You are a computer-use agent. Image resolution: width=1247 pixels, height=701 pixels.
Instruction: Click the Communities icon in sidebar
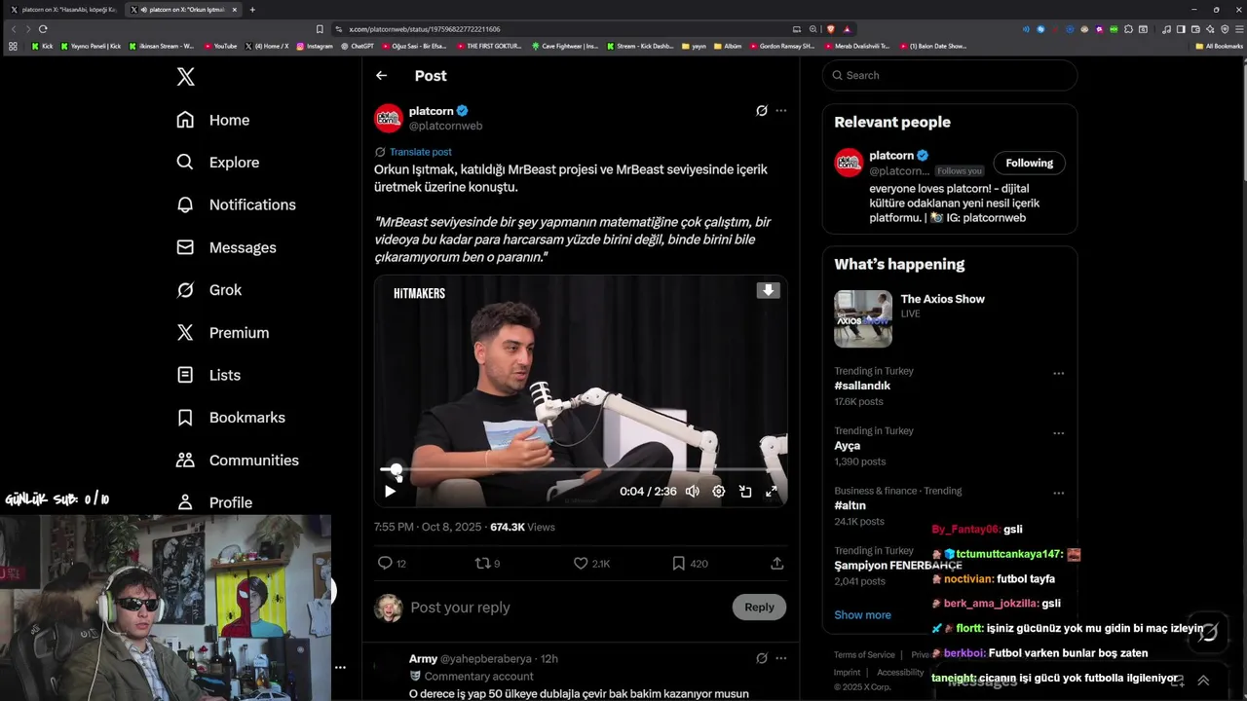(185, 460)
